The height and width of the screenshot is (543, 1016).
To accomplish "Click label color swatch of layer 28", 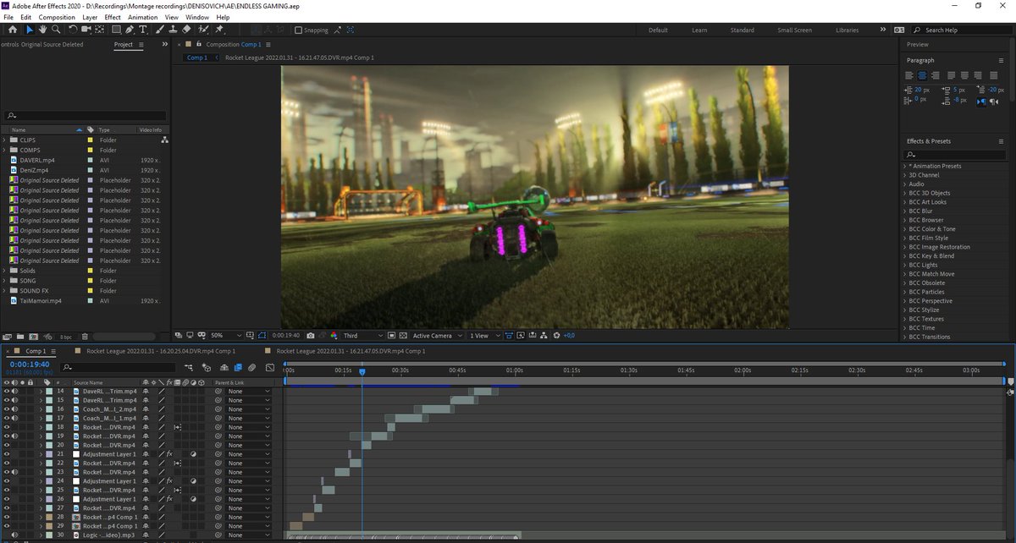I will tap(49, 517).
